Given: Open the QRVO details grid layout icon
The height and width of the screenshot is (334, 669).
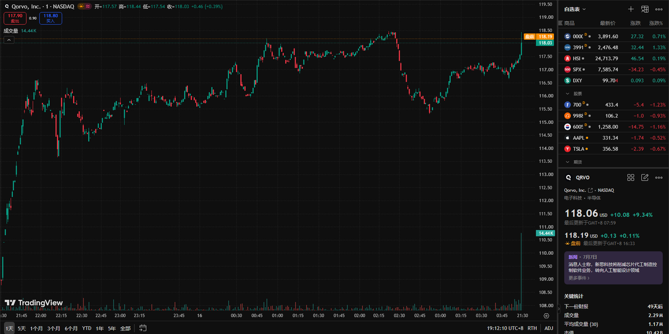Looking at the screenshot, I should [631, 177].
